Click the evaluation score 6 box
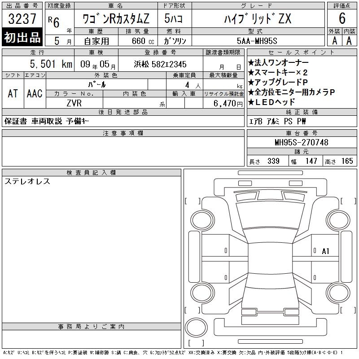 (342, 18)
